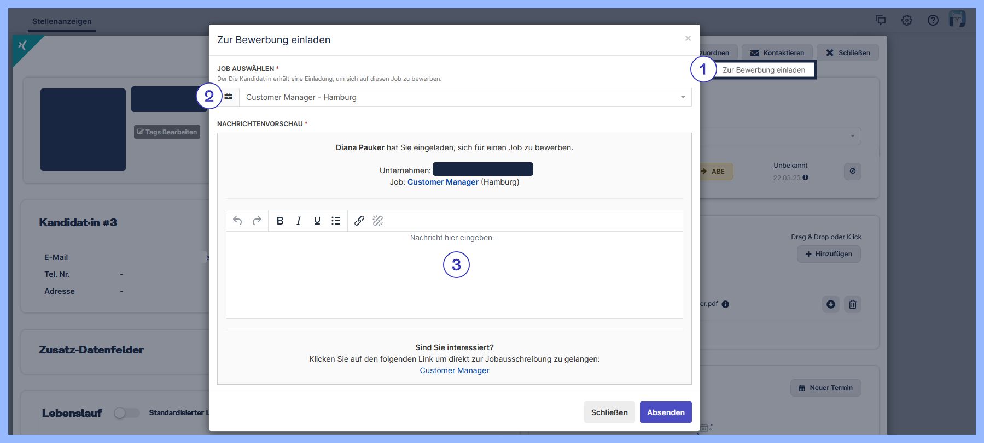Open the chat messages icon in header
This screenshot has width=984, height=443.
click(881, 20)
